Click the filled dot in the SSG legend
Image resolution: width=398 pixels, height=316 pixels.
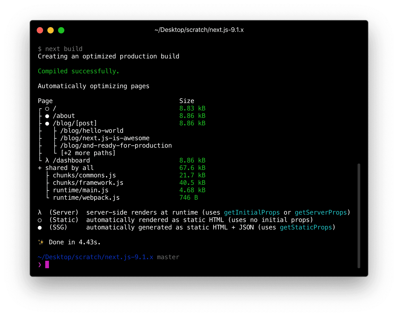(x=40, y=228)
